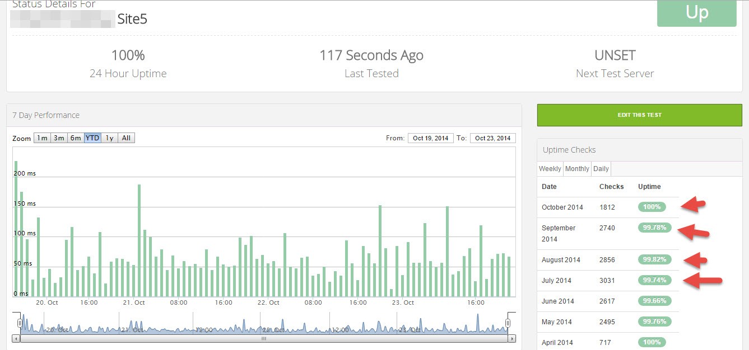Image resolution: width=749 pixels, height=350 pixels.
Task: Click the 99.74% uptime badge
Action: [x=655, y=280]
